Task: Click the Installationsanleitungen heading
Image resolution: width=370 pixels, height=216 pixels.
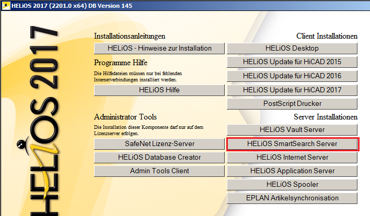Action: [130, 36]
